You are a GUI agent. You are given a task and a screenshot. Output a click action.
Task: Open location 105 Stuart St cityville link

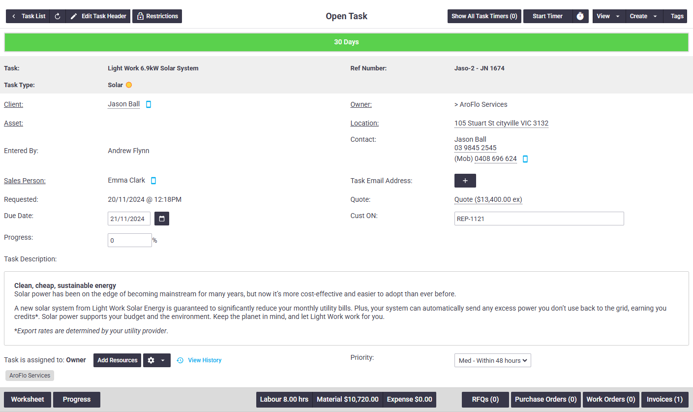click(x=501, y=124)
